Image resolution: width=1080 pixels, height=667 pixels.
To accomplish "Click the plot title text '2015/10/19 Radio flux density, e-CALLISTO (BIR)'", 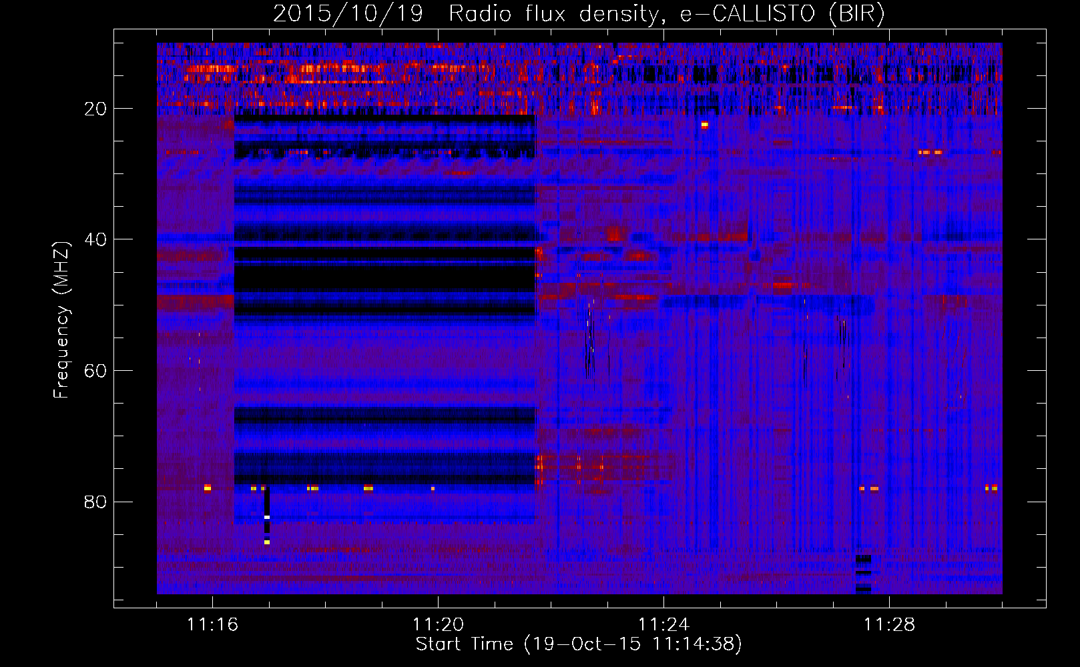I will pyautogui.click(x=579, y=14).
